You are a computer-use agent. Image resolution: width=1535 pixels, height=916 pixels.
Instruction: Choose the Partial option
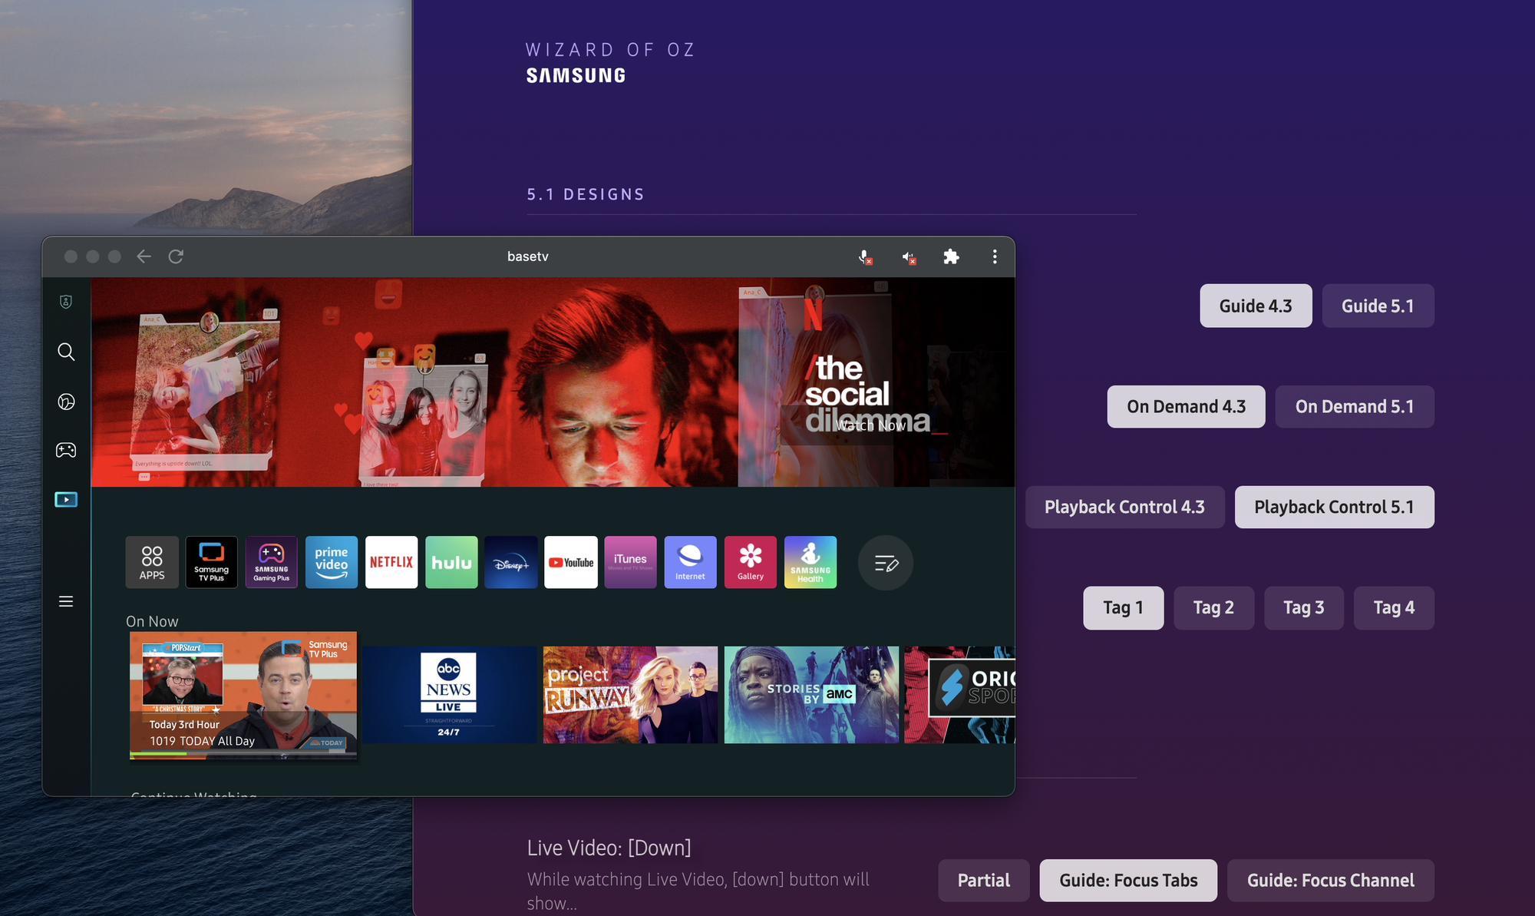pyautogui.click(x=983, y=880)
